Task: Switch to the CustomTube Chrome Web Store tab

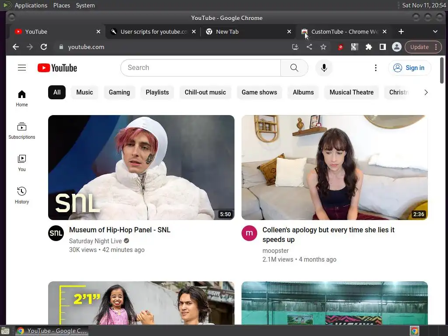Action: pyautogui.click(x=344, y=31)
